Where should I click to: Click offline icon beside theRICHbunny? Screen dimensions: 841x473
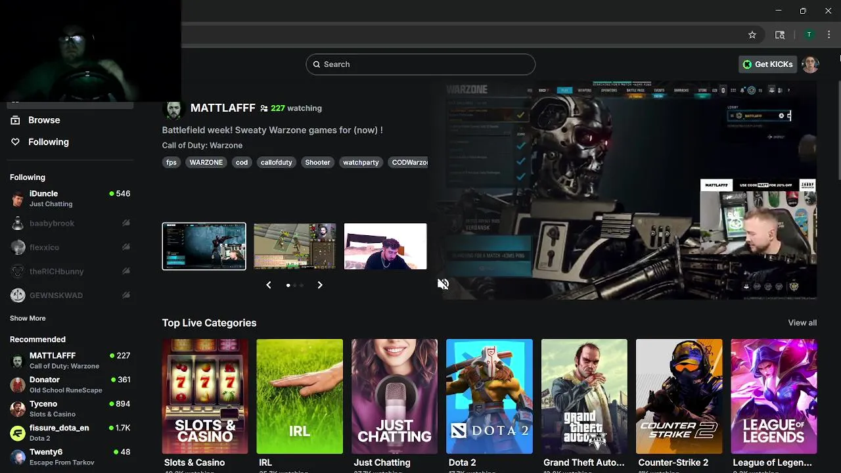[126, 271]
